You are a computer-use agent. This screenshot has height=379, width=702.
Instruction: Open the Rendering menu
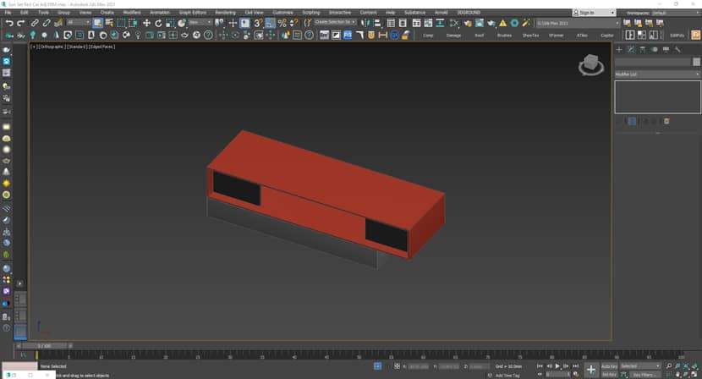click(x=225, y=13)
